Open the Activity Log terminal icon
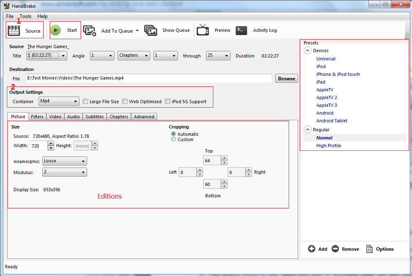Viewport: 412px width, 276px height. click(x=241, y=31)
